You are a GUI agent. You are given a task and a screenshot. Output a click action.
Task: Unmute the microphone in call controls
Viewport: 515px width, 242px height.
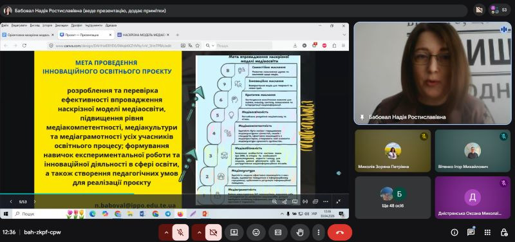180,232
